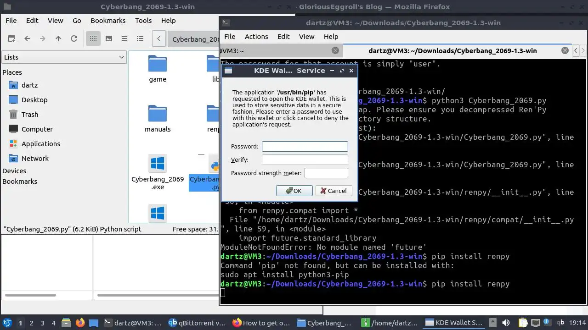Select Network in the Places sidebar
This screenshot has height=330, width=588.
(35, 159)
